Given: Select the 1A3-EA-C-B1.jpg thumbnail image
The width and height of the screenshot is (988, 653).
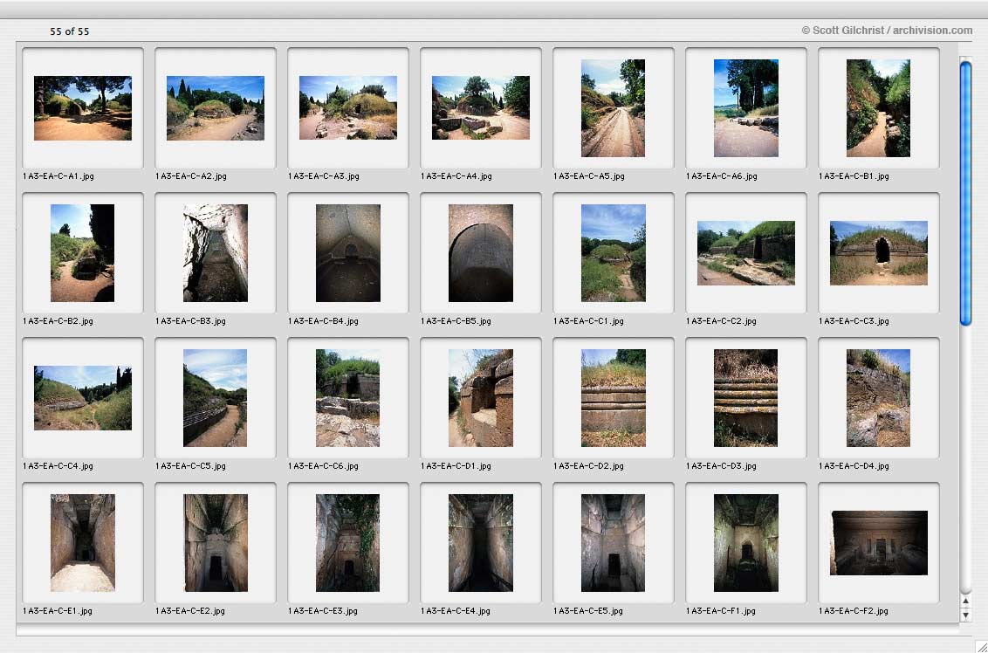Looking at the screenshot, I should tap(878, 108).
